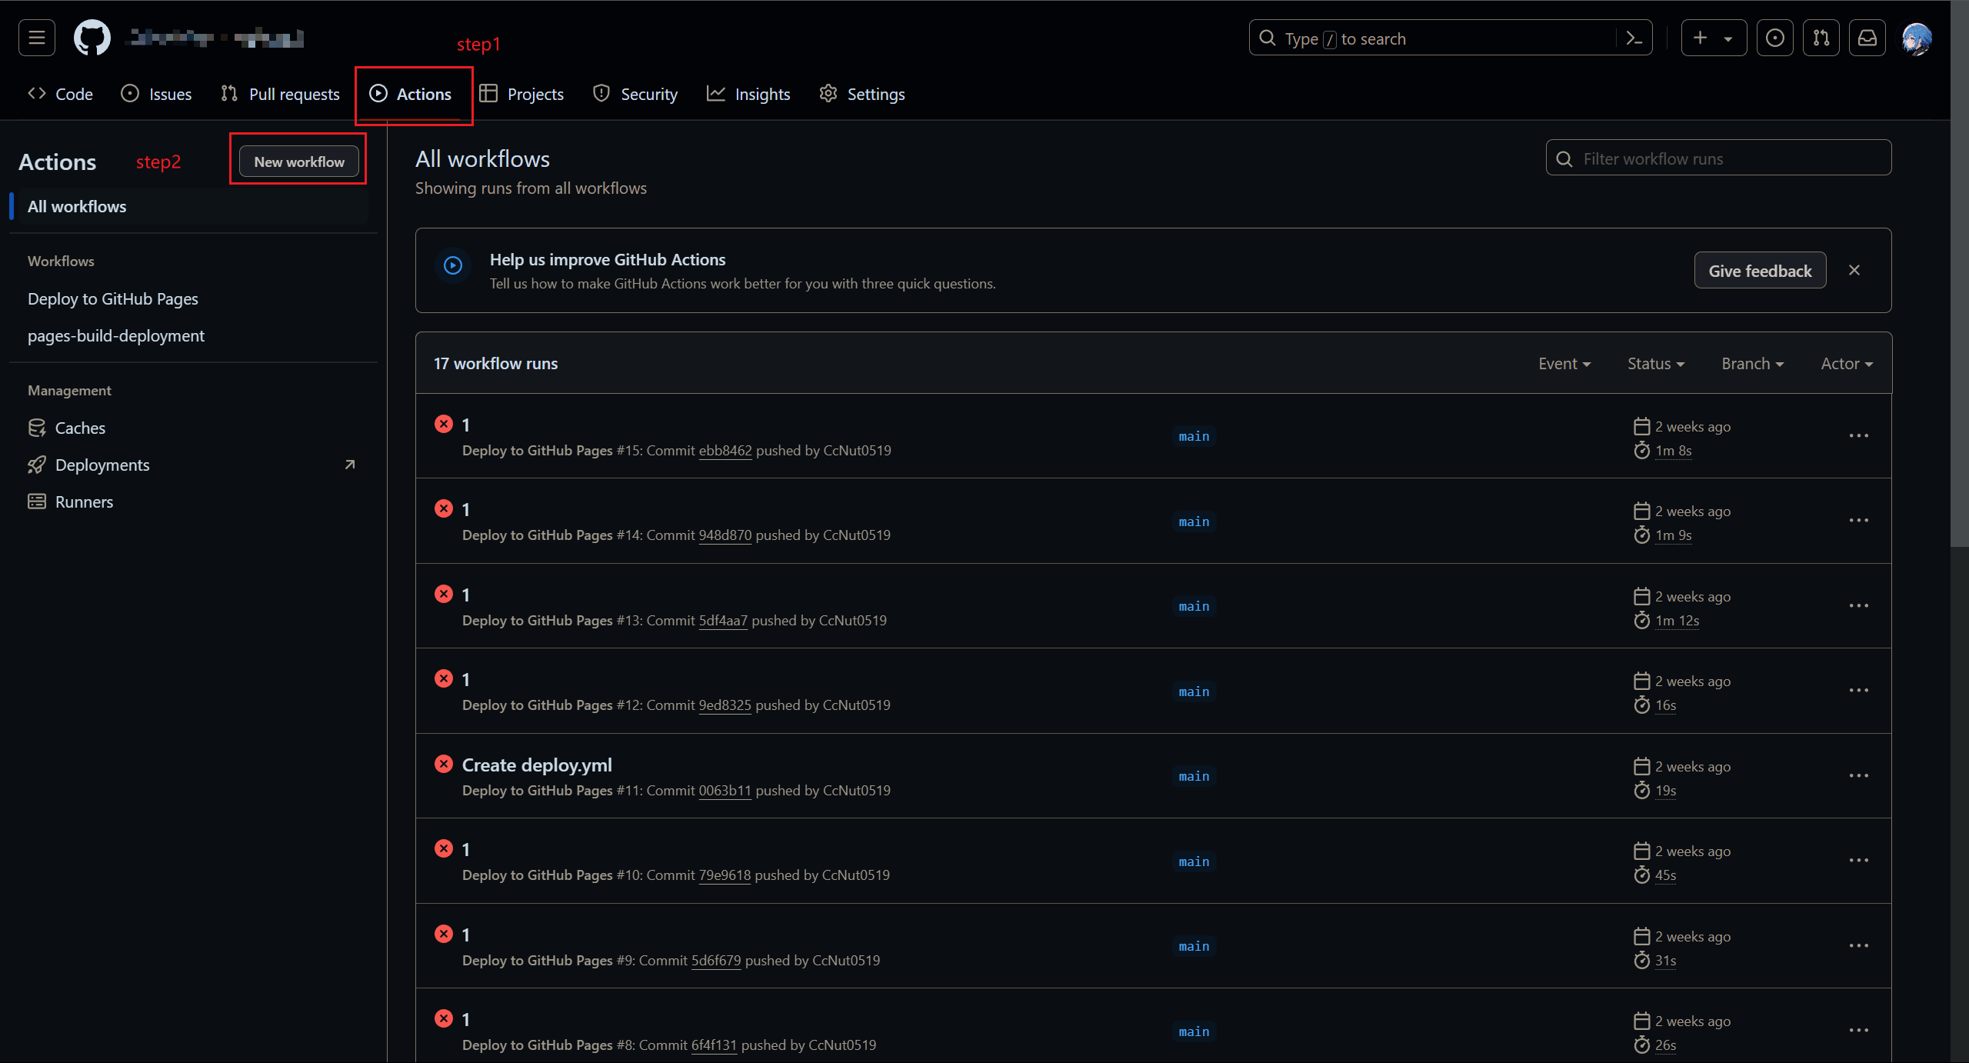Open the issues icon in the header
The height and width of the screenshot is (1063, 1969).
1775,38
